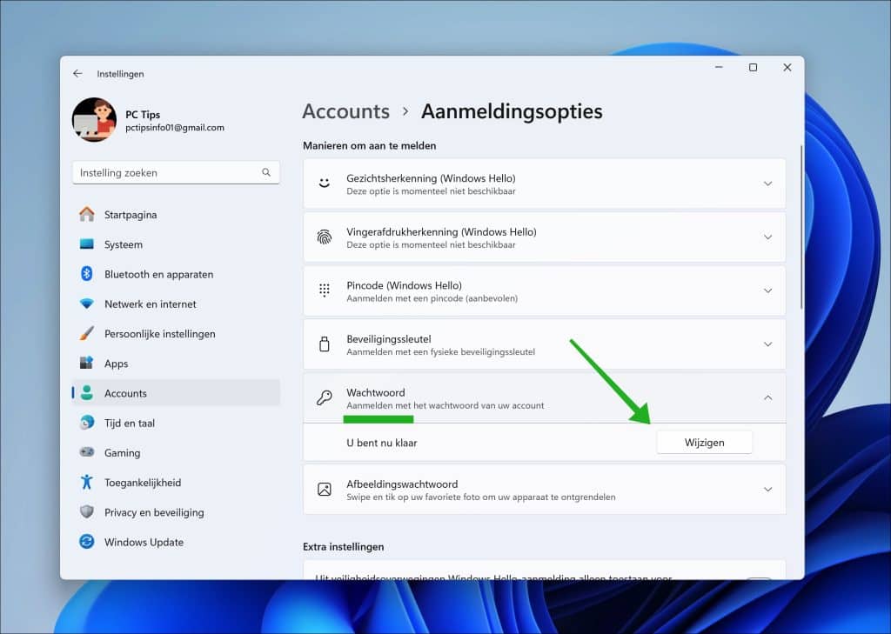891x634 pixels.
Task: Click the pctipsinfo01@gmail.com email text
Action: 174,128
